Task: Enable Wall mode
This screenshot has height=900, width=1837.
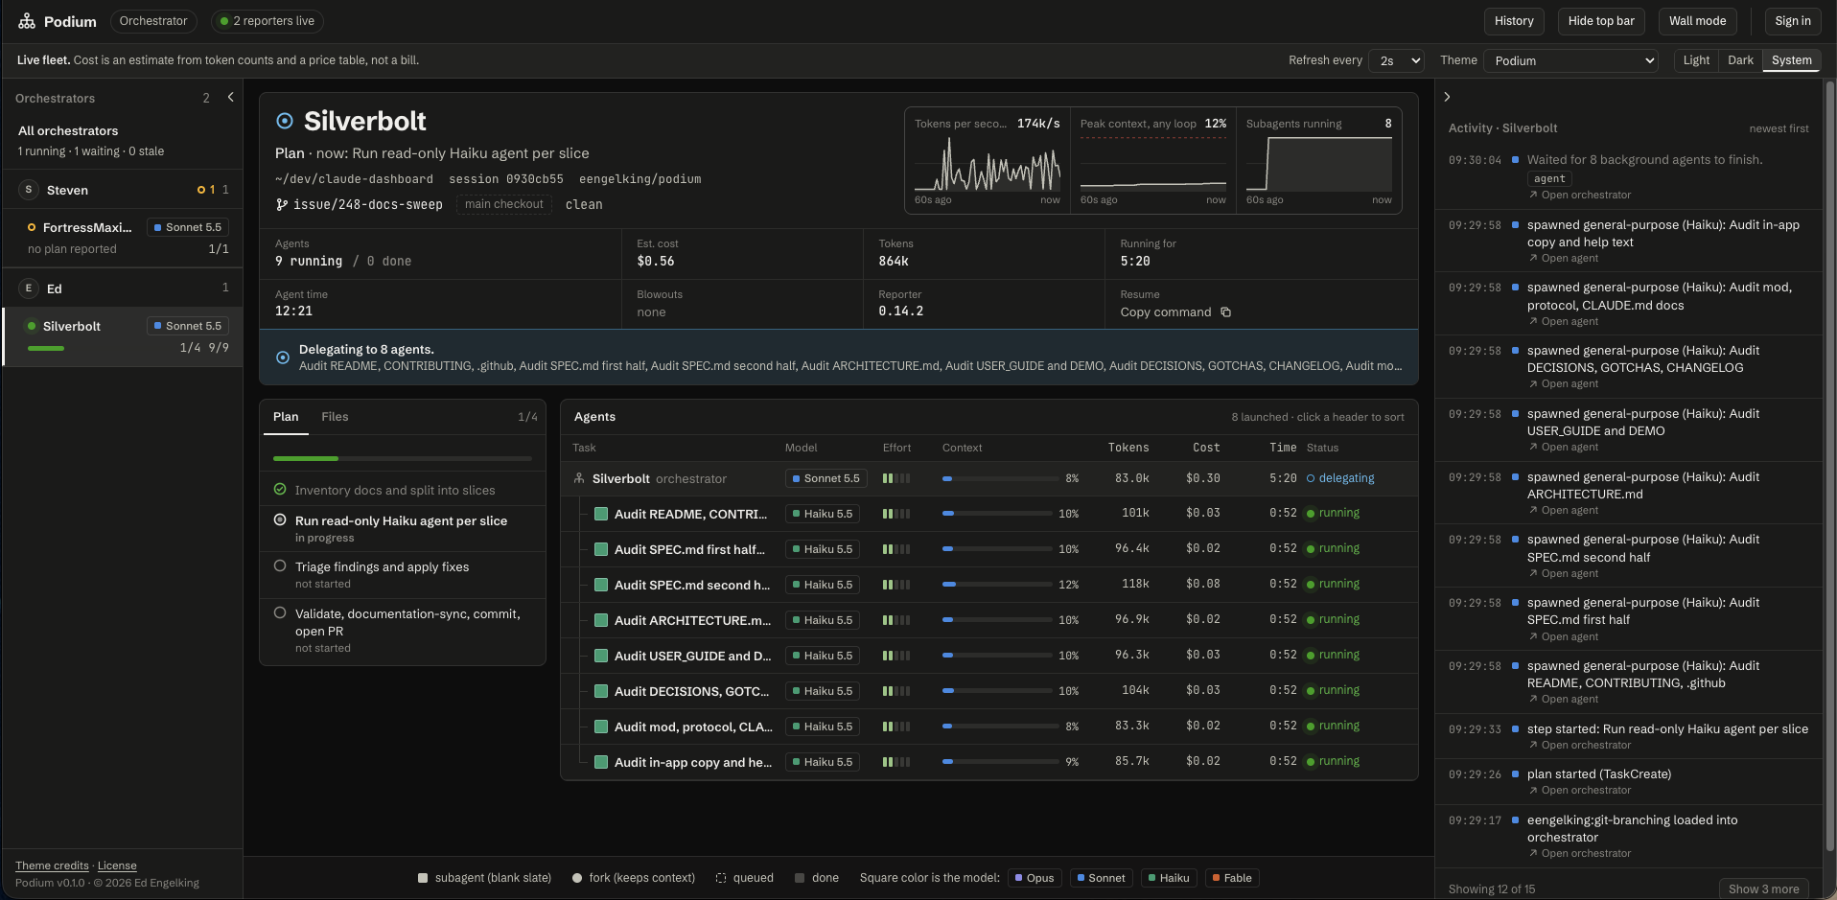Action: click(1697, 21)
